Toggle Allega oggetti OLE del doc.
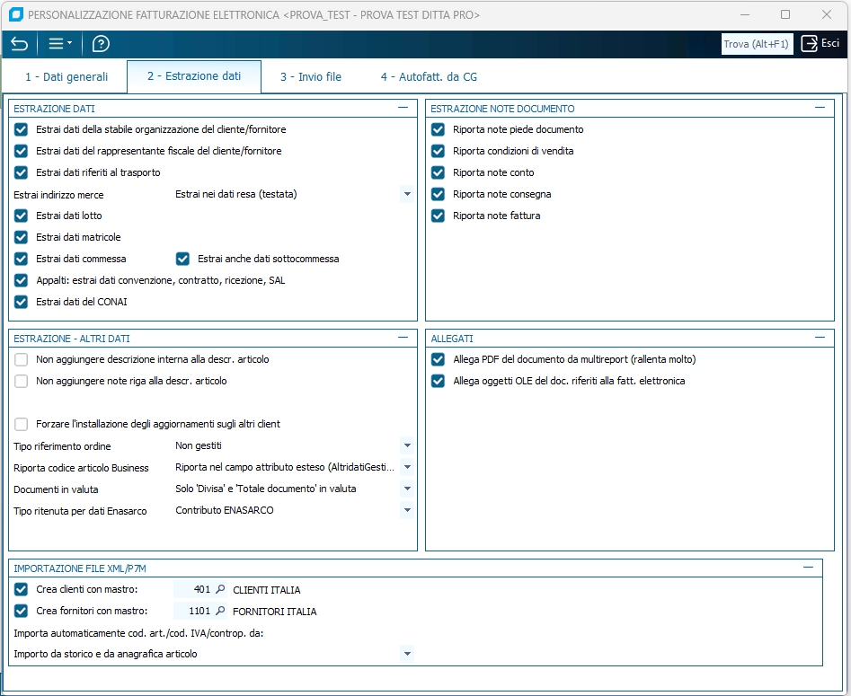The height and width of the screenshot is (696, 851). (x=438, y=382)
